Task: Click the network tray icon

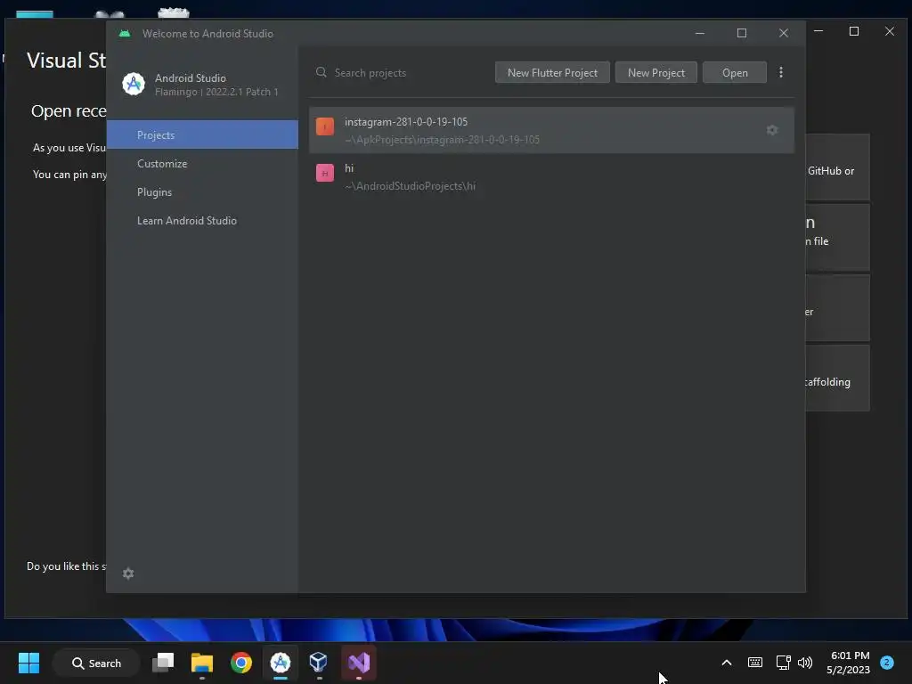Action: pos(784,663)
